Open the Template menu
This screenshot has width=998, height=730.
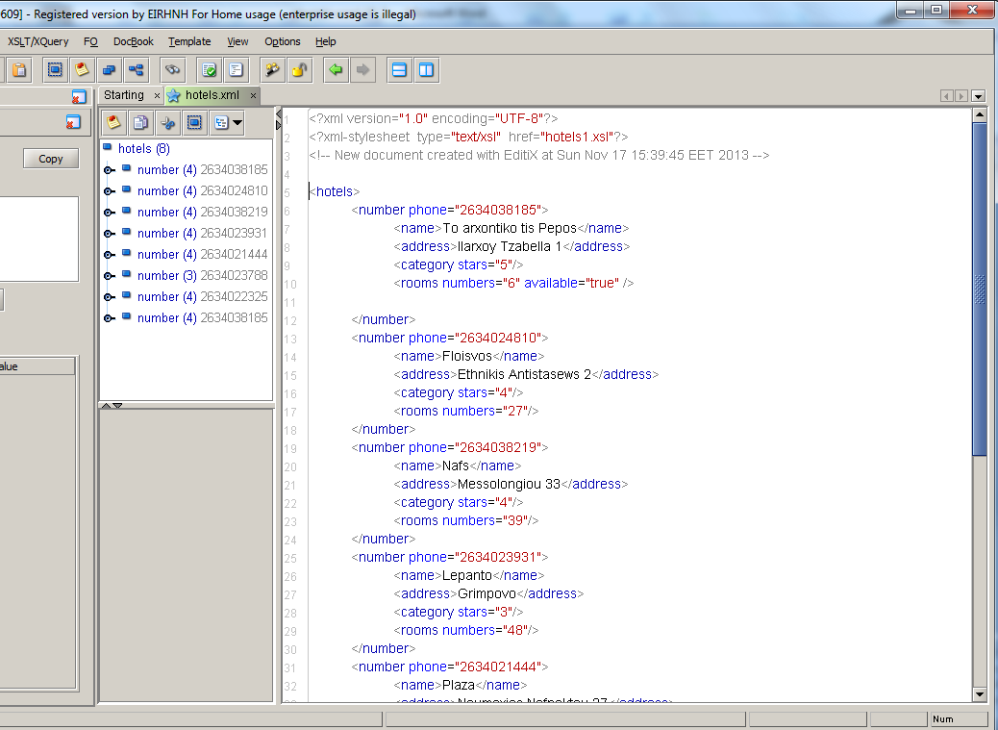(x=189, y=41)
